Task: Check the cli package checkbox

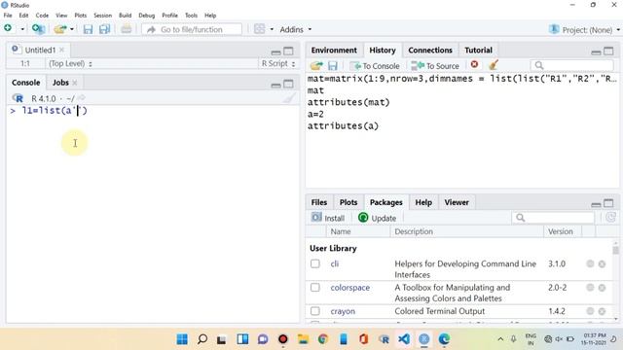Action: [x=315, y=263]
